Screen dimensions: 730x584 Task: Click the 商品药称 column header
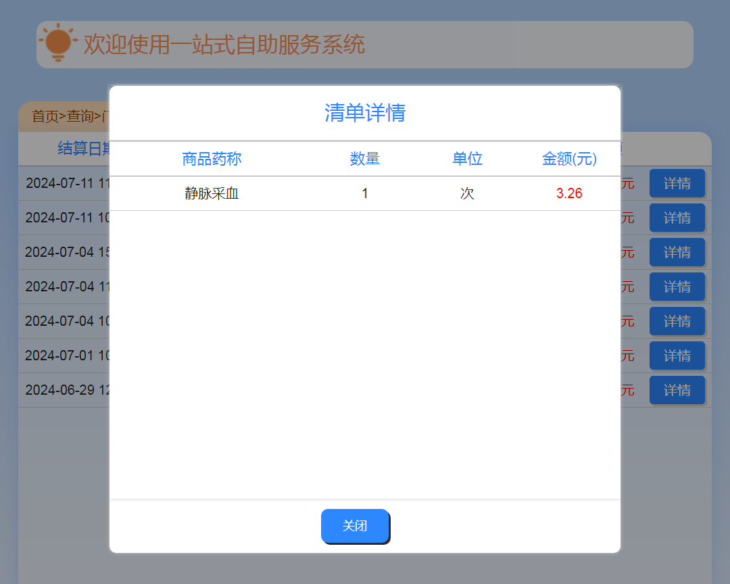[212, 159]
